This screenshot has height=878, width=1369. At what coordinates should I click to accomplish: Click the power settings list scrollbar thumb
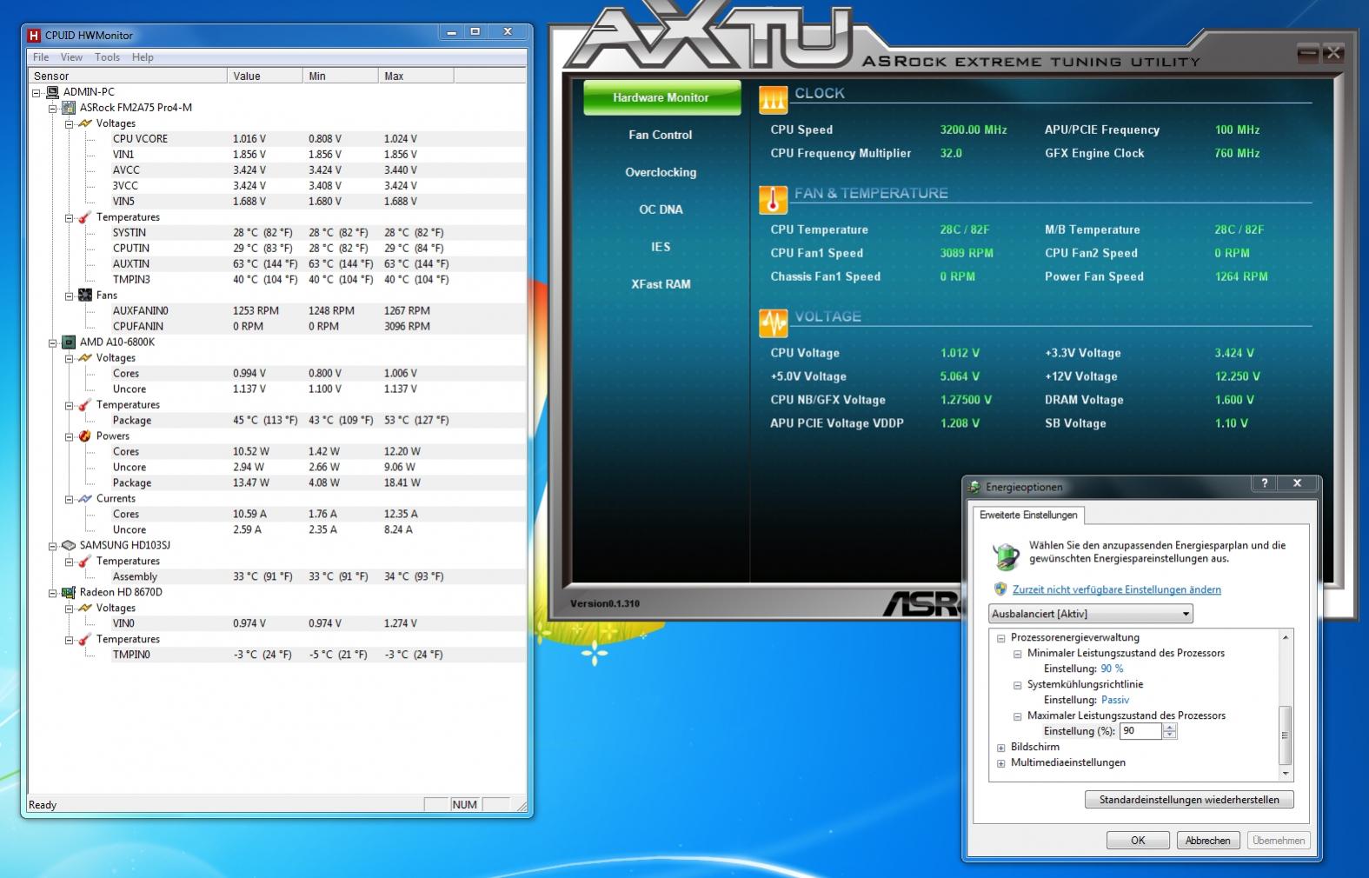[x=1286, y=735]
